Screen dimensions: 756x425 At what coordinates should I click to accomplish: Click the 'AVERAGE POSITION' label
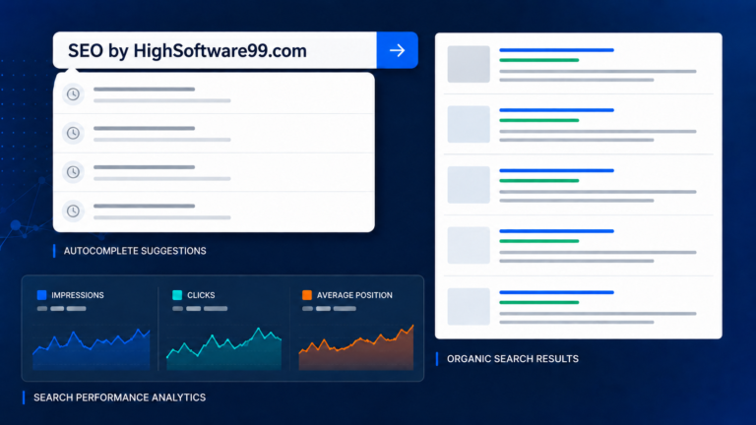[x=354, y=295]
